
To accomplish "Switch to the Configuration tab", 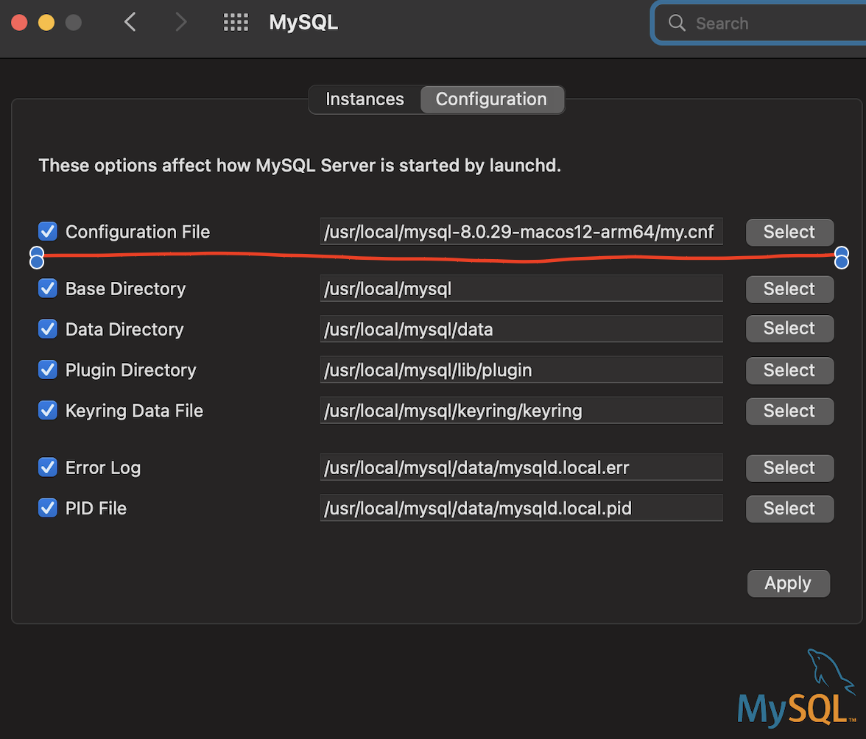I will click(492, 99).
